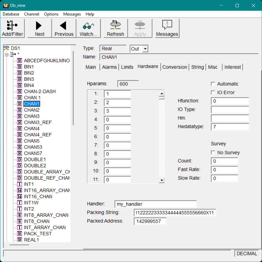Toggle the IO Error checkbox
The image size is (262, 262).
tap(213, 93)
